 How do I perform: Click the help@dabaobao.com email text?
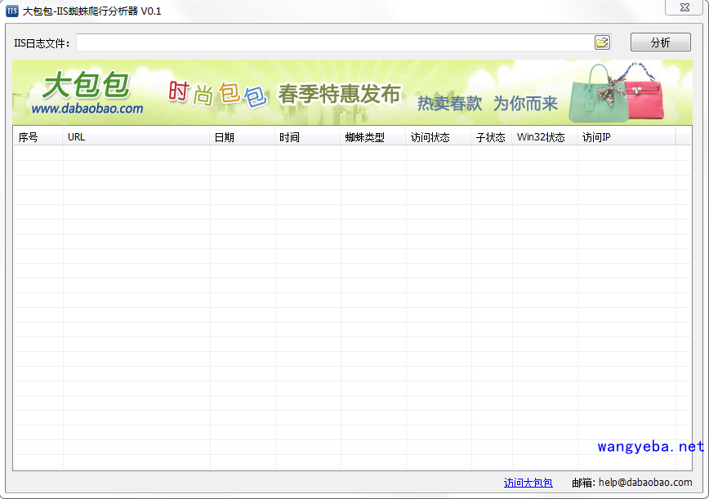645,483
